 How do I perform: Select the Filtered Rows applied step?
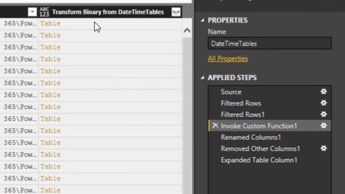(270, 103)
